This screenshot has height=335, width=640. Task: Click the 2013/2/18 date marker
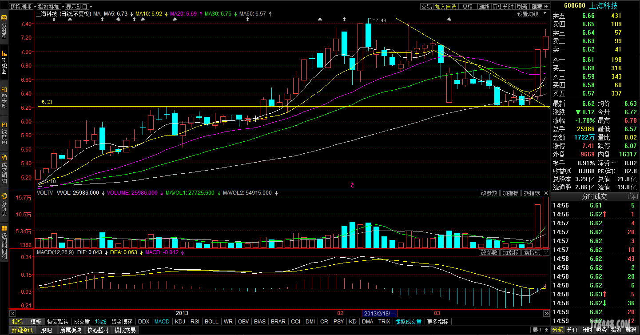coord(380,313)
